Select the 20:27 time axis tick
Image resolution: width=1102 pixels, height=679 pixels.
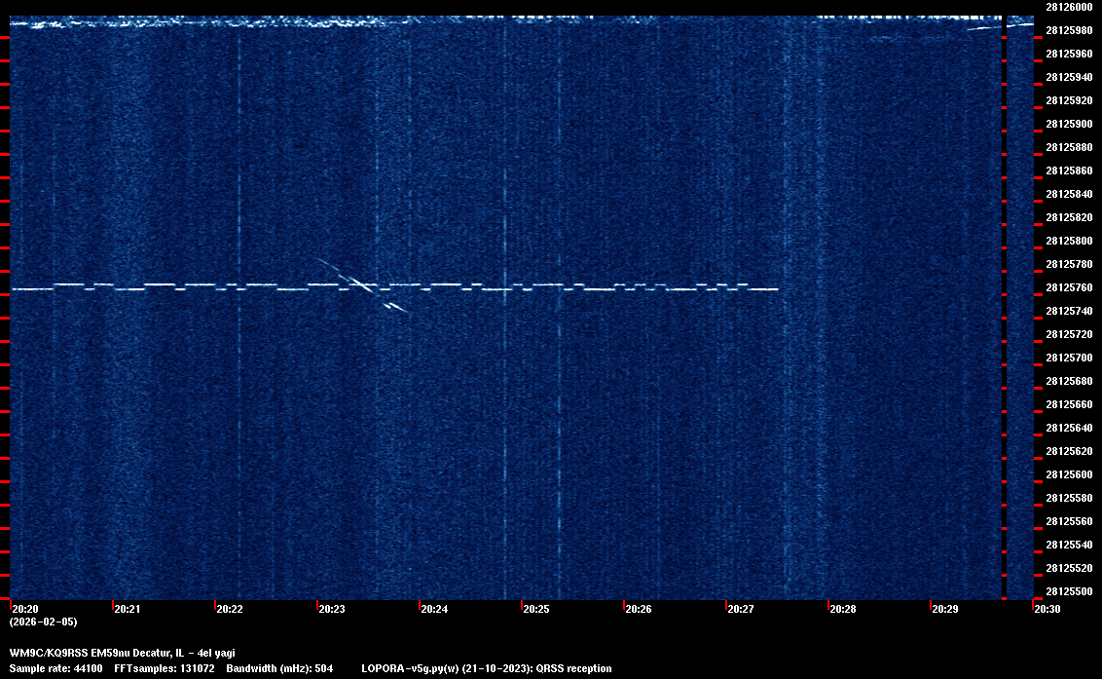coord(741,609)
